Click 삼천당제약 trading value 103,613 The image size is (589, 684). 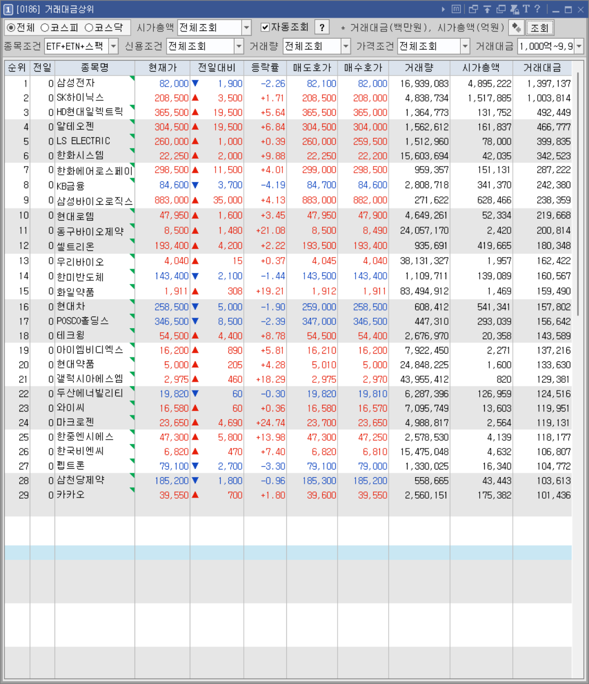(554, 480)
